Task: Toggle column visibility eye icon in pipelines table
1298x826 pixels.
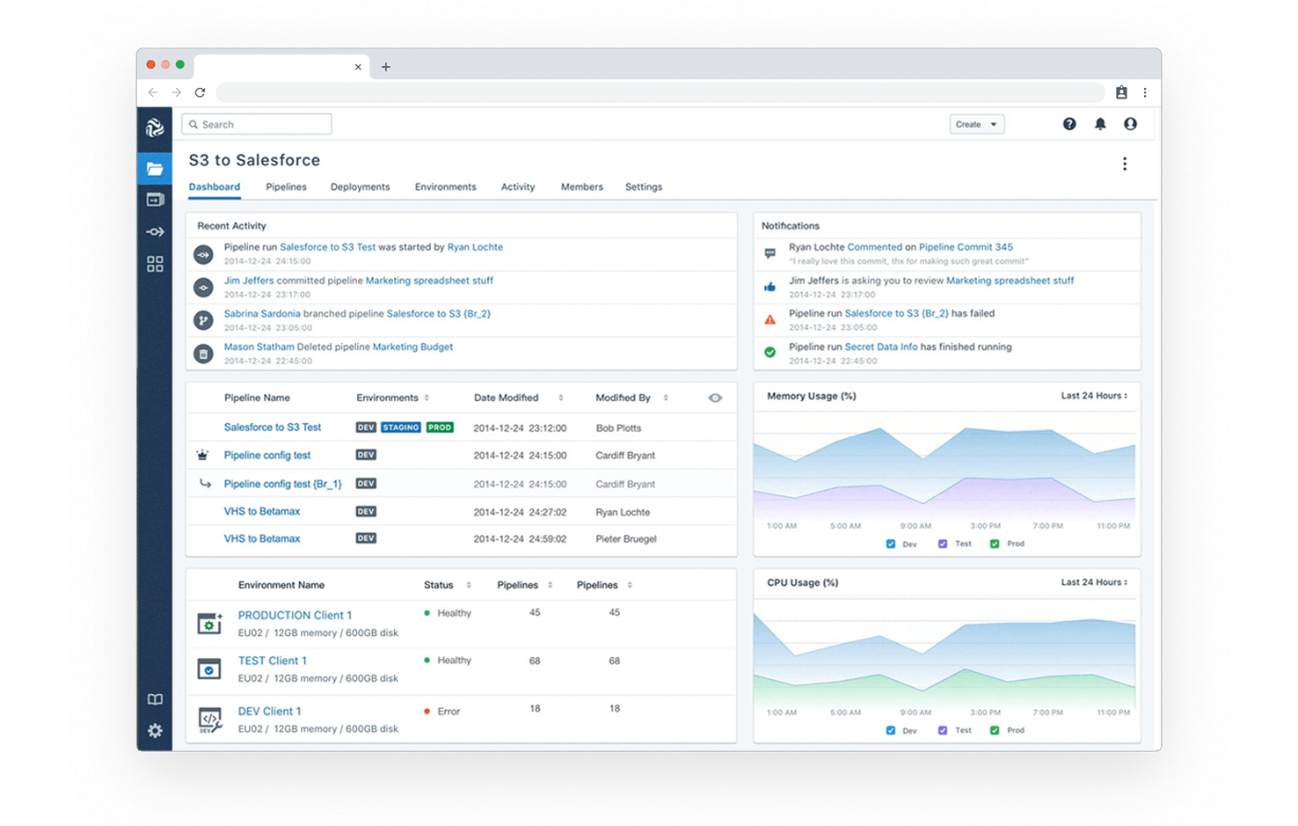Action: click(x=715, y=398)
